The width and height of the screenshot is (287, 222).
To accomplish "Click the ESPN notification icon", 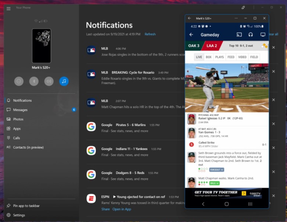I will (91, 199).
